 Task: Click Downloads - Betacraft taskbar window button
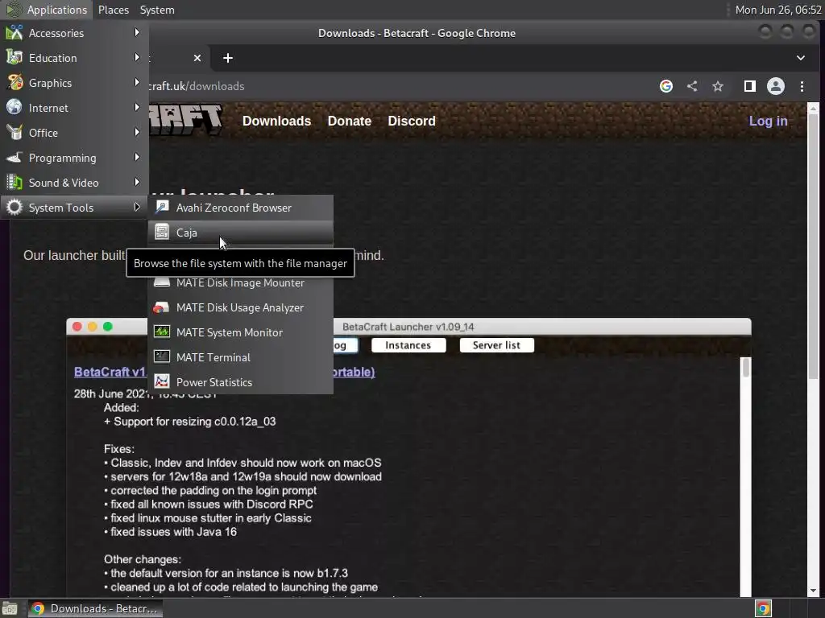pos(95,608)
